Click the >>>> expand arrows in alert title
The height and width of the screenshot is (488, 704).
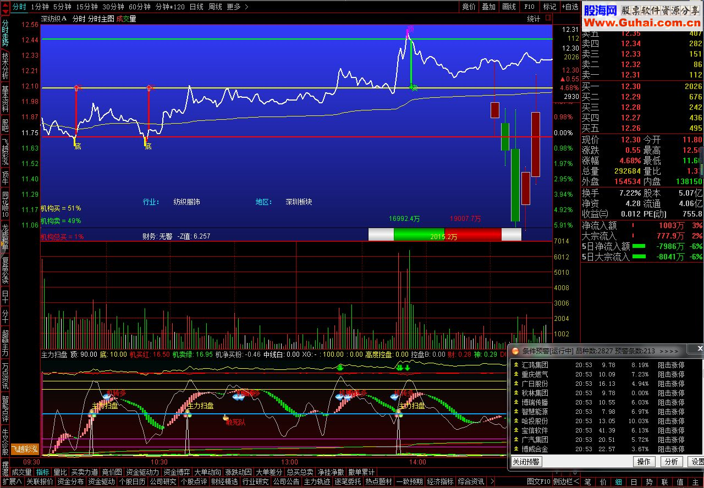coord(669,351)
